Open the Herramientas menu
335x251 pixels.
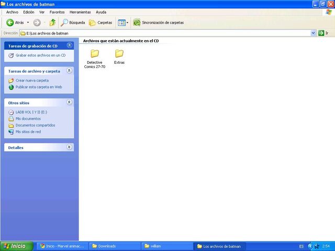[80, 12]
